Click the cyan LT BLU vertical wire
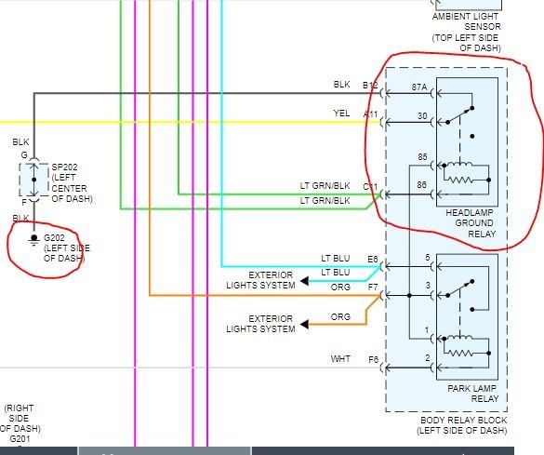 (x=221, y=133)
